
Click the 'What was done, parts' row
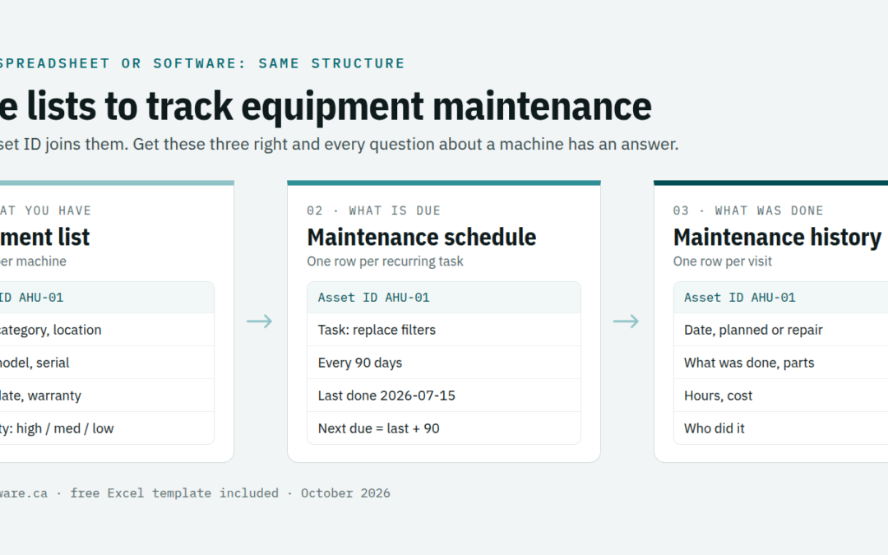pyautogui.click(x=781, y=363)
